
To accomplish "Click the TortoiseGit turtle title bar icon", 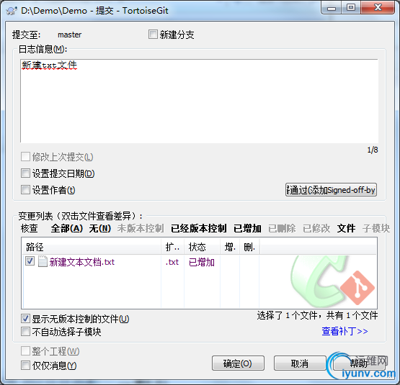I will [12, 11].
